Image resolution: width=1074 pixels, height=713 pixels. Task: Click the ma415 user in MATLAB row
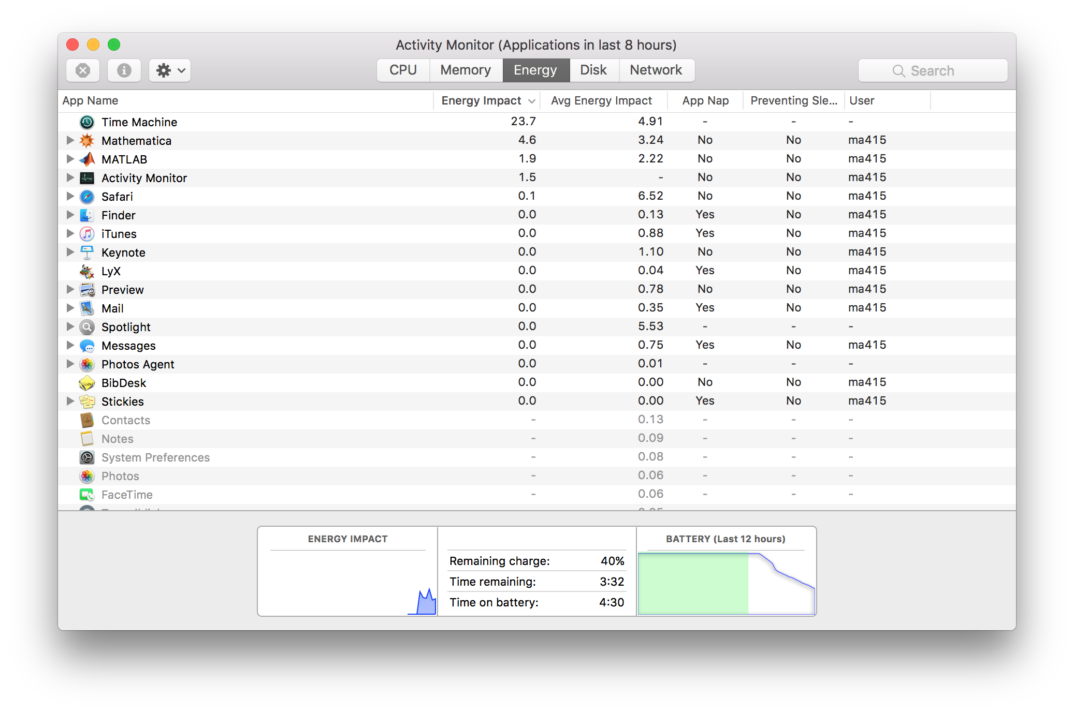[x=867, y=159]
